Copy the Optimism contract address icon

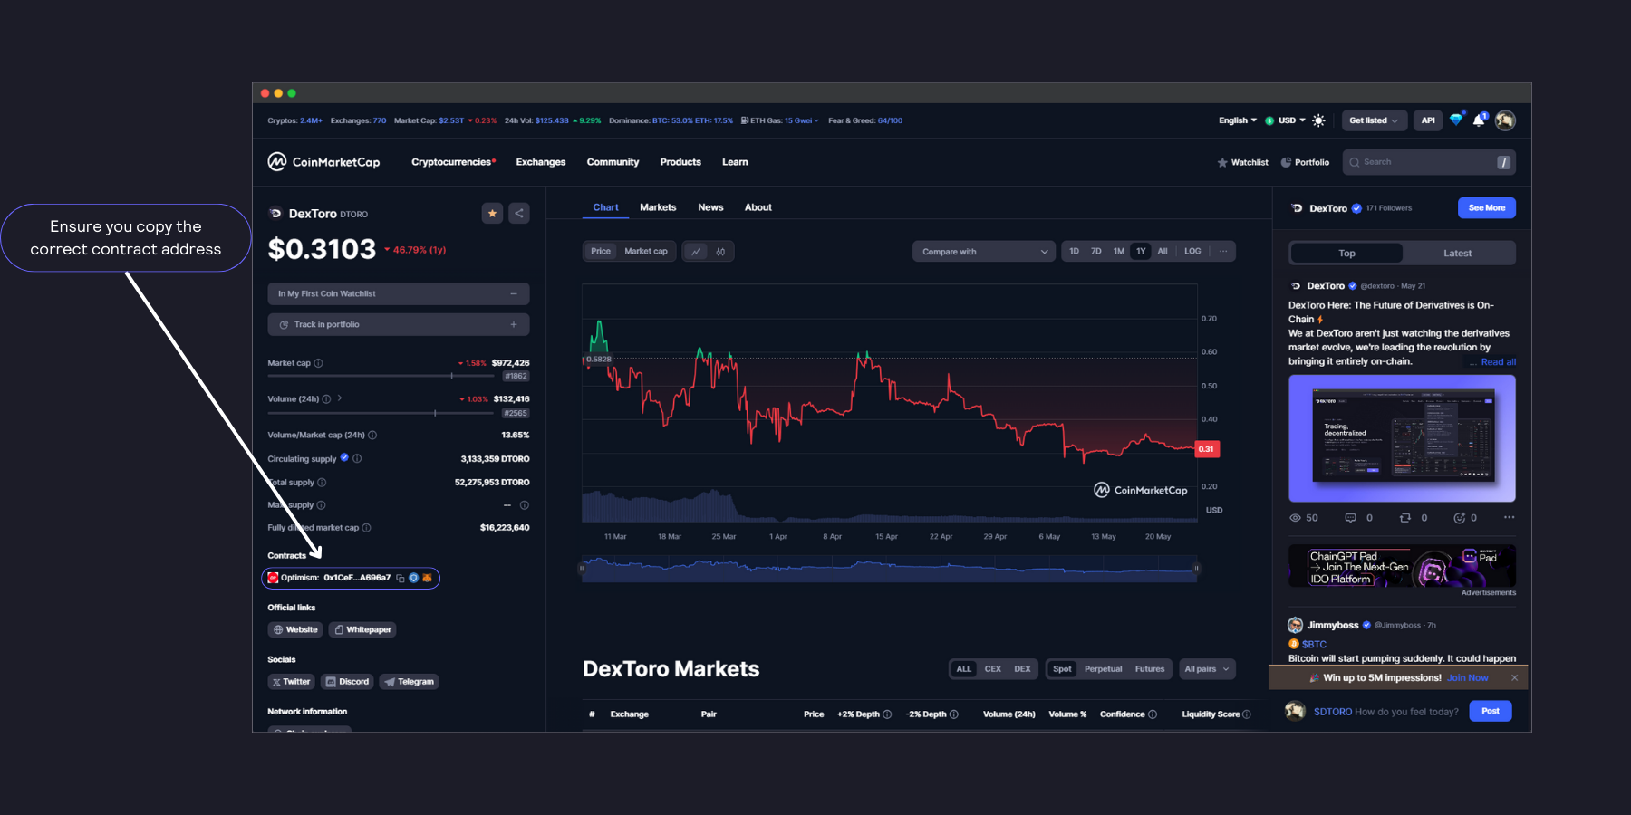point(401,578)
